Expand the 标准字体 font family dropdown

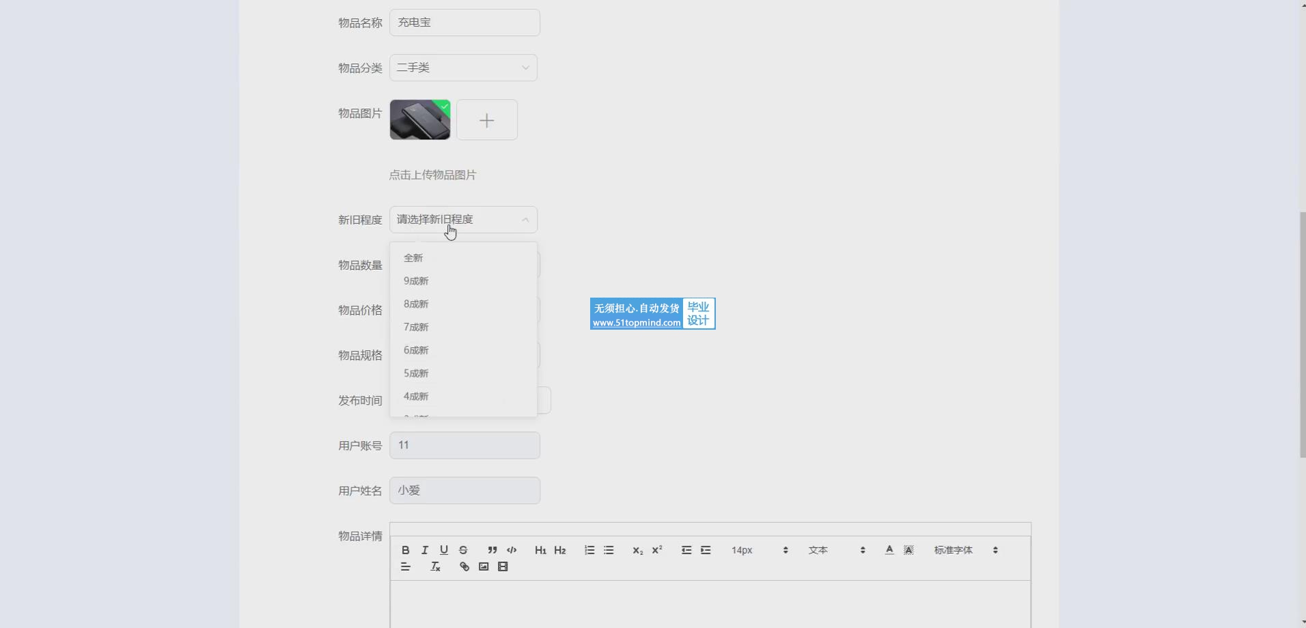pyautogui.click(x=966, y=550)
